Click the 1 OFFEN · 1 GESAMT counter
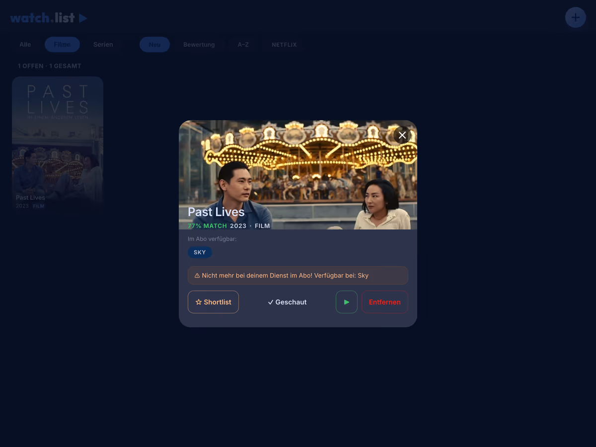The width and height of the screenshot is (596, 447). coord(50,66)
